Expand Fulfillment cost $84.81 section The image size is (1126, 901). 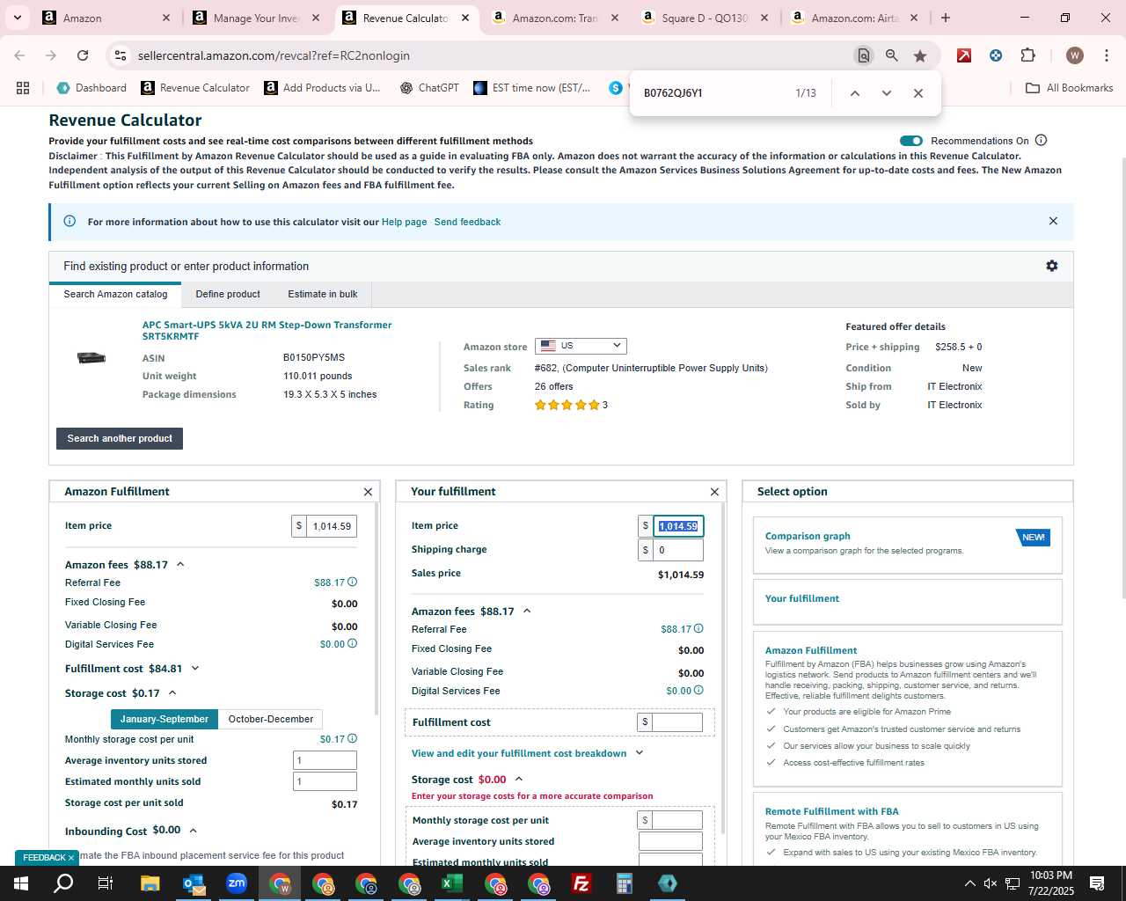pos(195,668)
